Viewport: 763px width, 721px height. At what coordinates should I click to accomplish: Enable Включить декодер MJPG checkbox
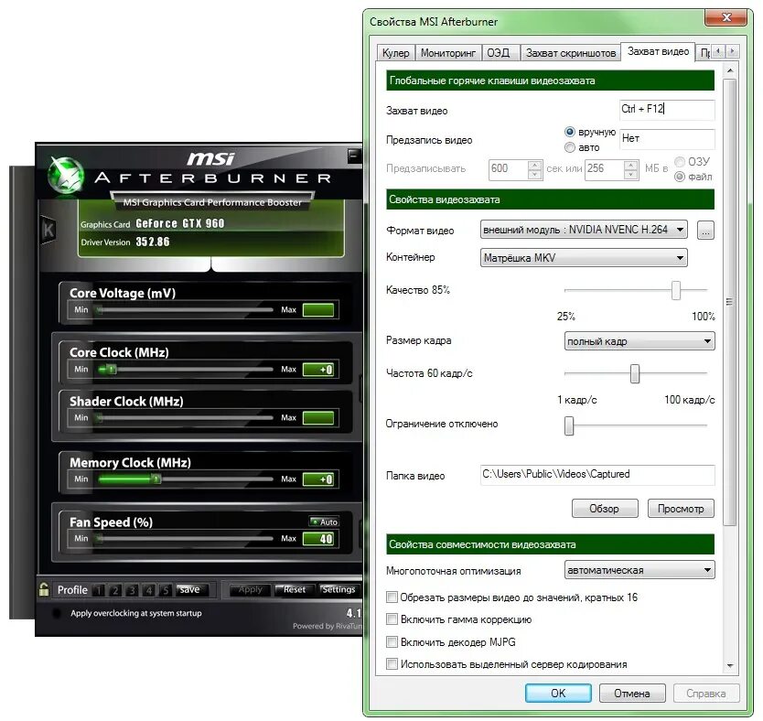pos(392,641)
